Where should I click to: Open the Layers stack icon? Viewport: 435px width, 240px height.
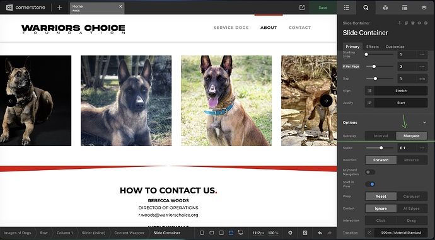(424, 8)
